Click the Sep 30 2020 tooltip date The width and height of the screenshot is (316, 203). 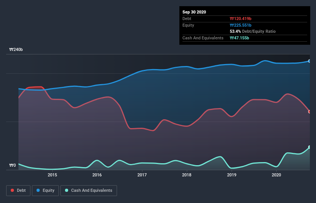(x=194, y=12)
